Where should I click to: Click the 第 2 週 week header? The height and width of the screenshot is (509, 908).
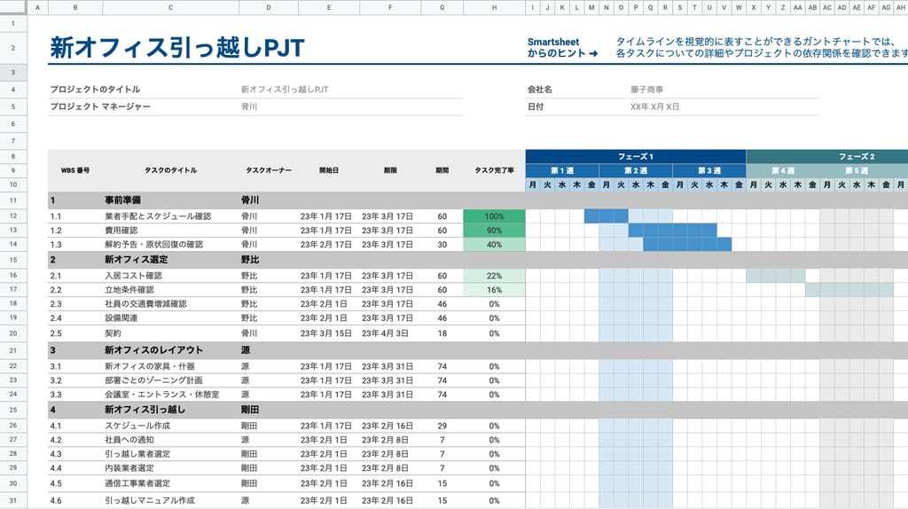[x=635, y=170]
